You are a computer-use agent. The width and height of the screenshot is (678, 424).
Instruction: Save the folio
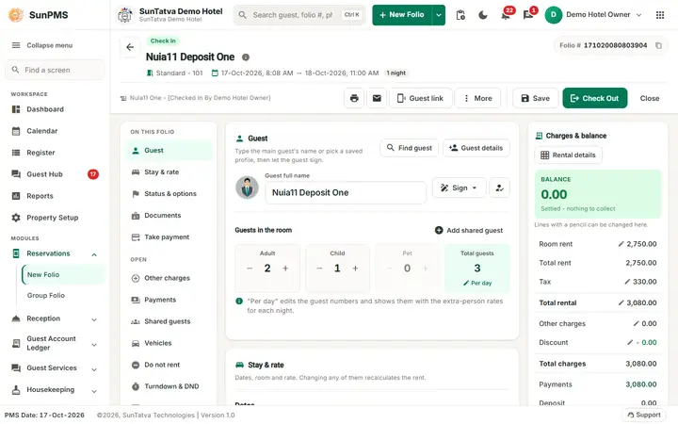tap(535, 98)
